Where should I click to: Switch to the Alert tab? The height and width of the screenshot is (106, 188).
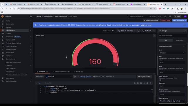(78, 72)
